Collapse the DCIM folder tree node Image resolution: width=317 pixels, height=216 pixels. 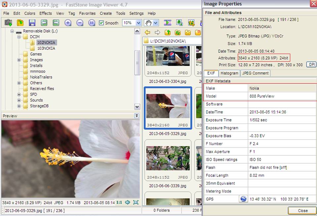tap(19, 37)
